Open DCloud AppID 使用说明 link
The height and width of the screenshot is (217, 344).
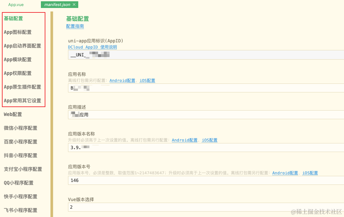click(92, 47)
